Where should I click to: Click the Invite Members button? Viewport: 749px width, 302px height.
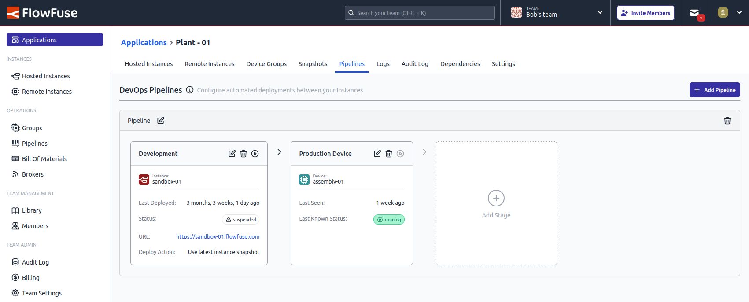coord(645,13)
